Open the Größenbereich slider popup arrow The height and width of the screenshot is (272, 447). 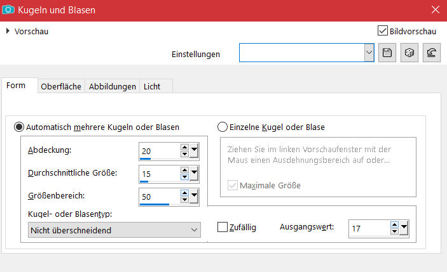[195, 197]
